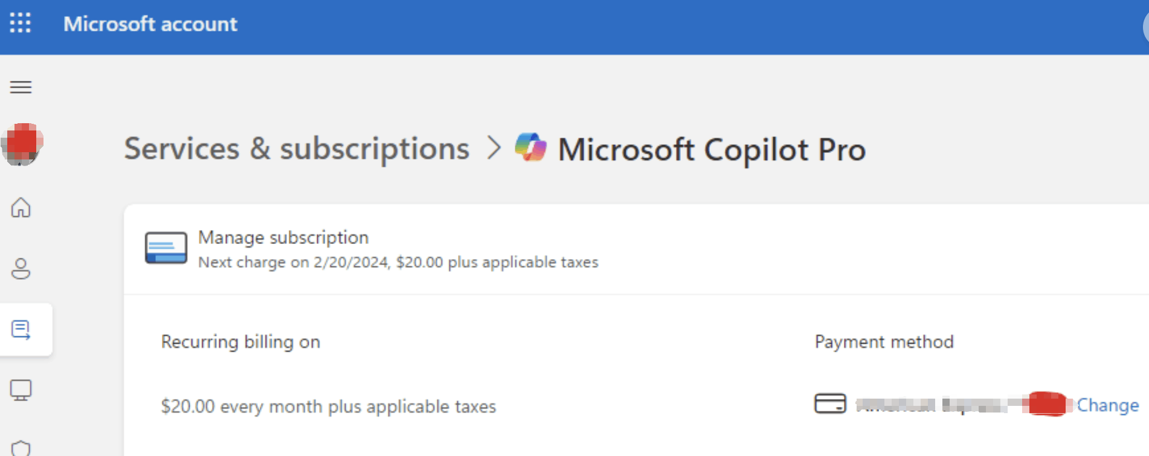
Task: Click the Microsoft account header title
Action: [x=150, y=24]
